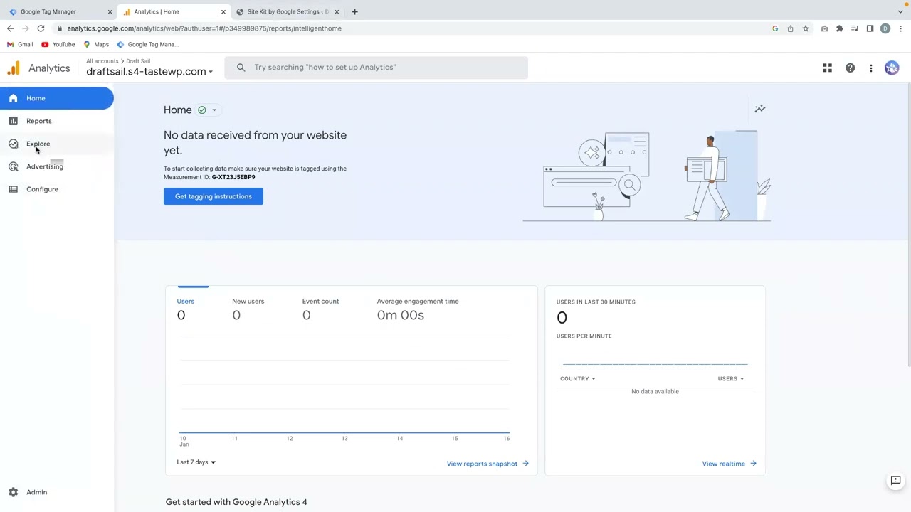Open the account avatar in Analytics header

[x=892, y=68]
